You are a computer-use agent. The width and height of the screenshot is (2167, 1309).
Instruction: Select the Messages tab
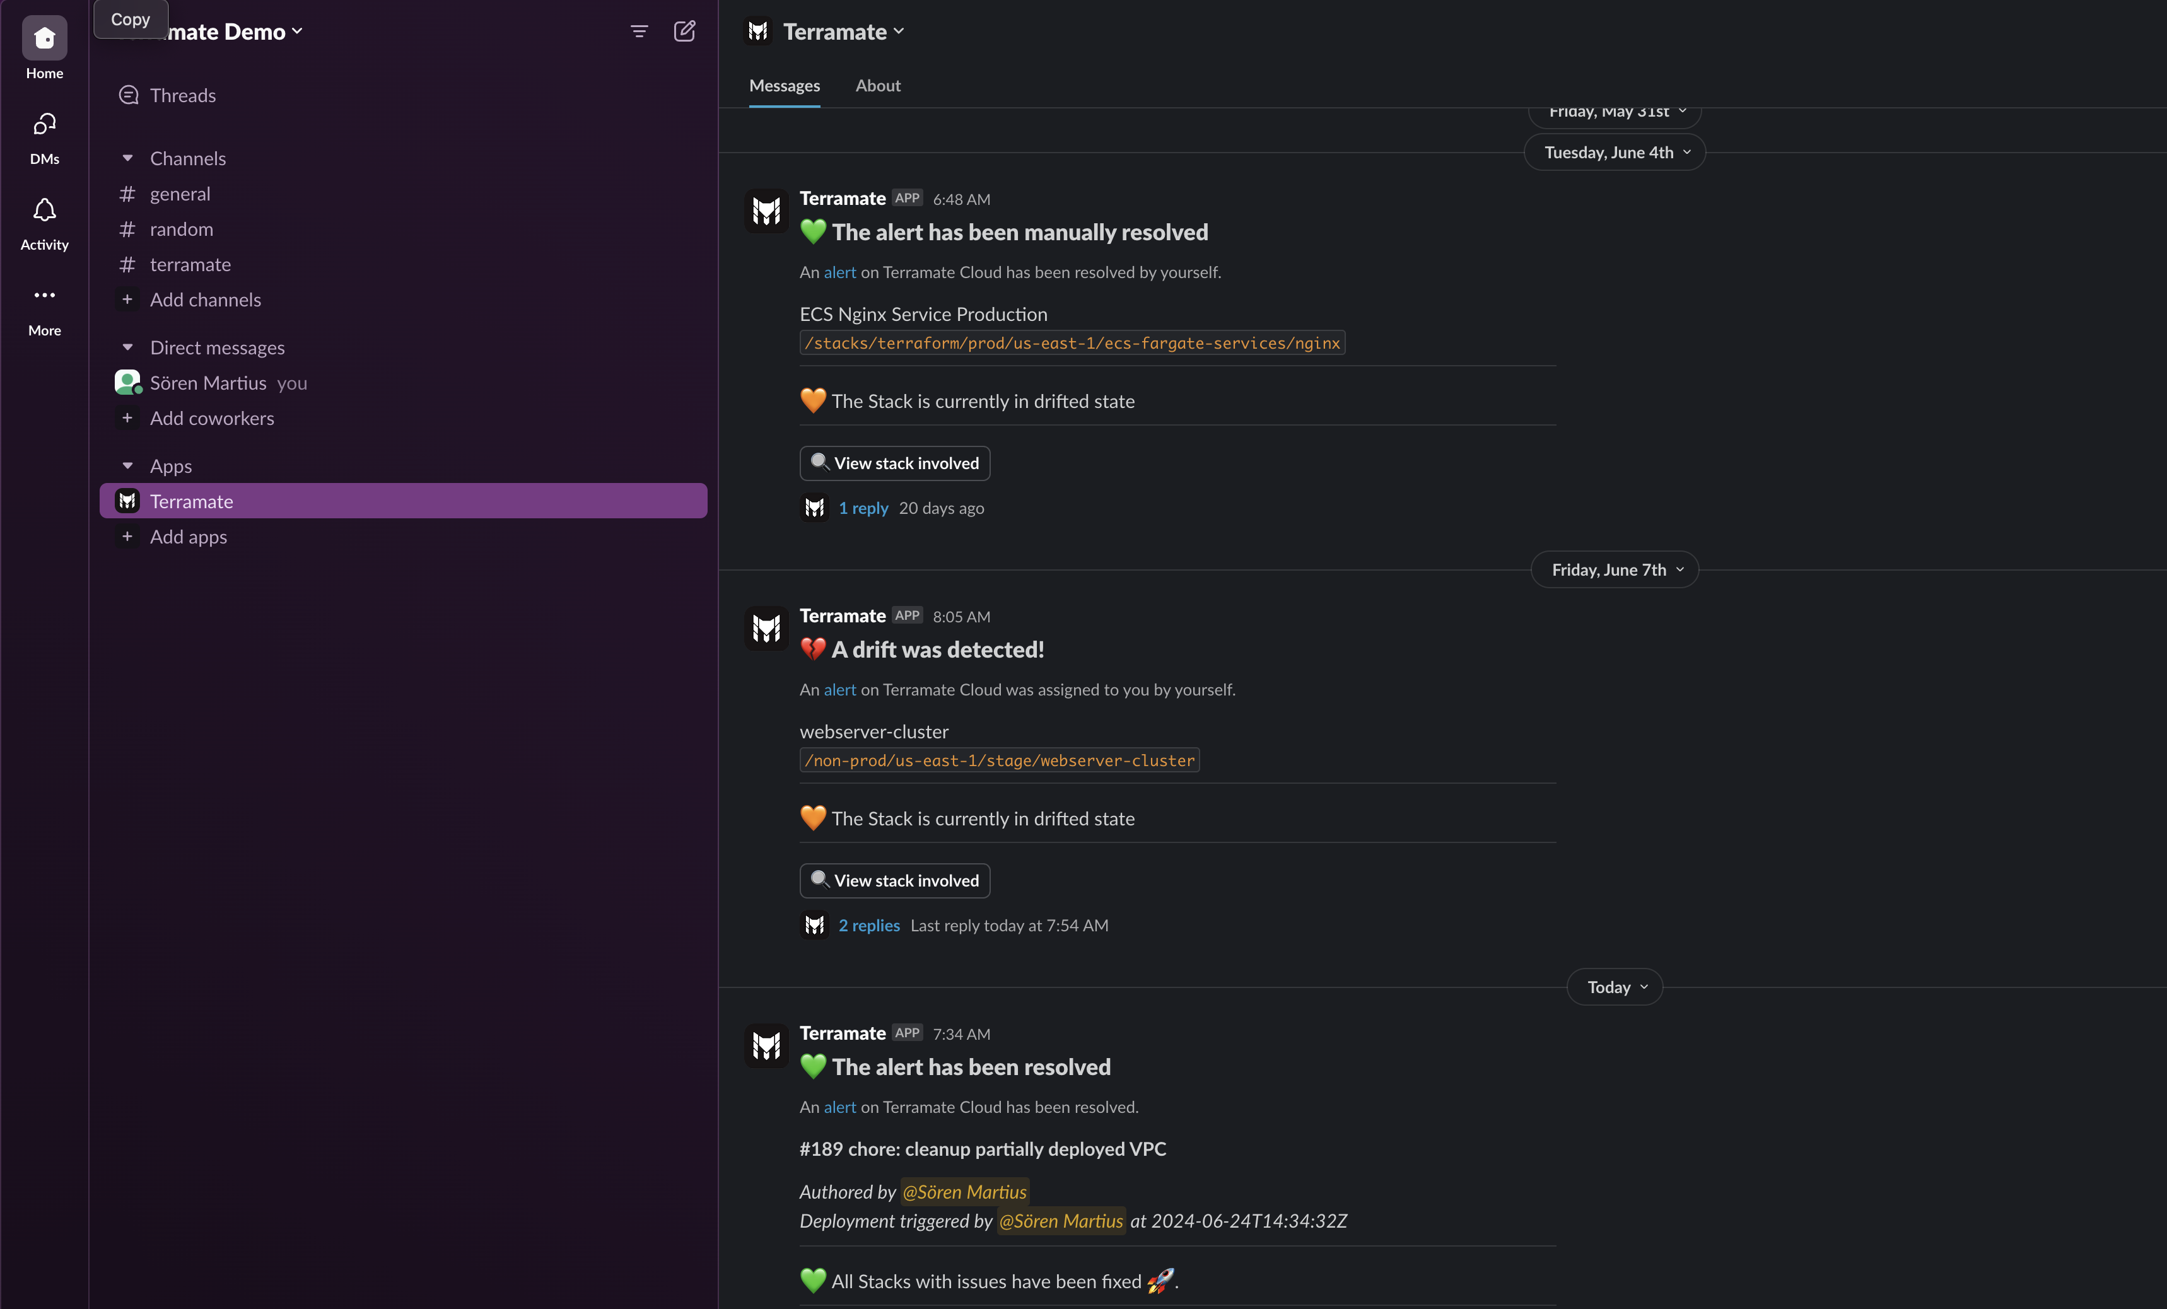point(783,85)
